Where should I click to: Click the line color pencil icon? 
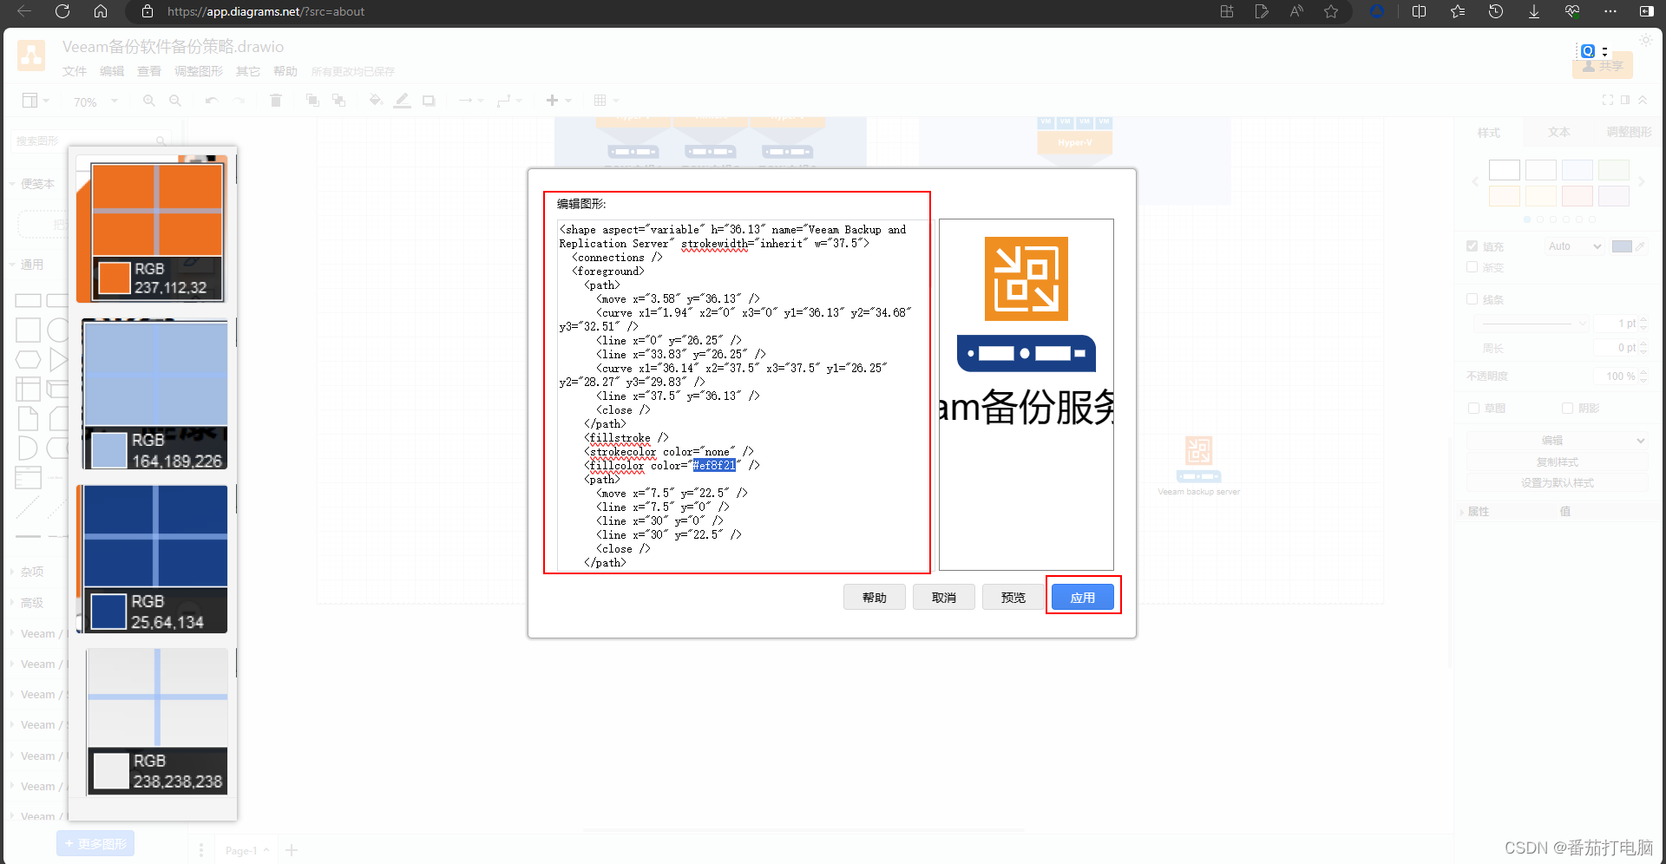pos(402,101)
